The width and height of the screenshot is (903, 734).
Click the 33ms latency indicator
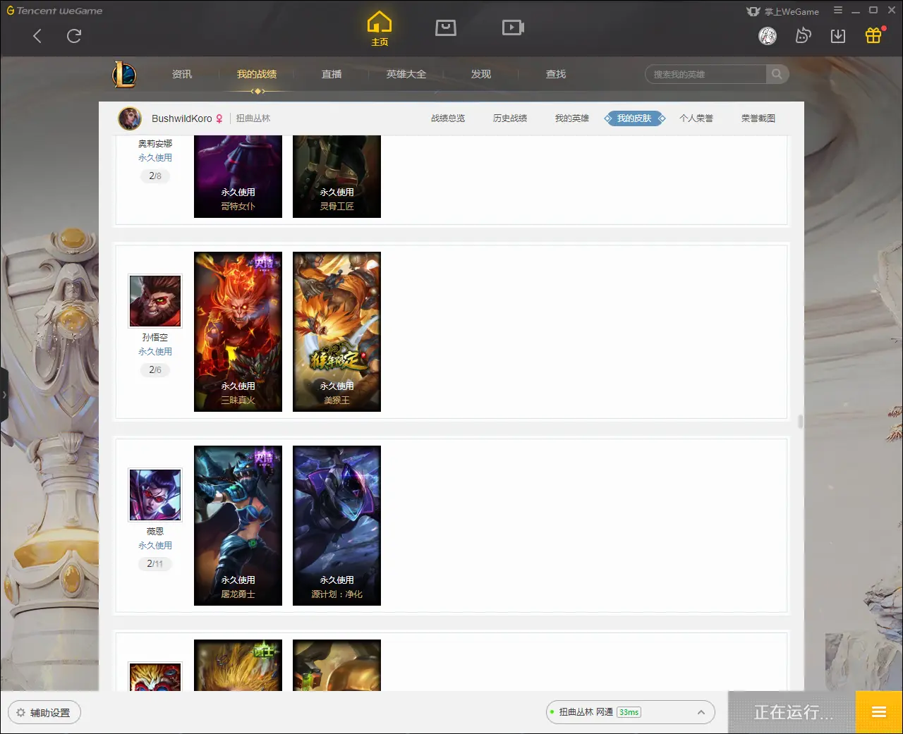point(629,712)
